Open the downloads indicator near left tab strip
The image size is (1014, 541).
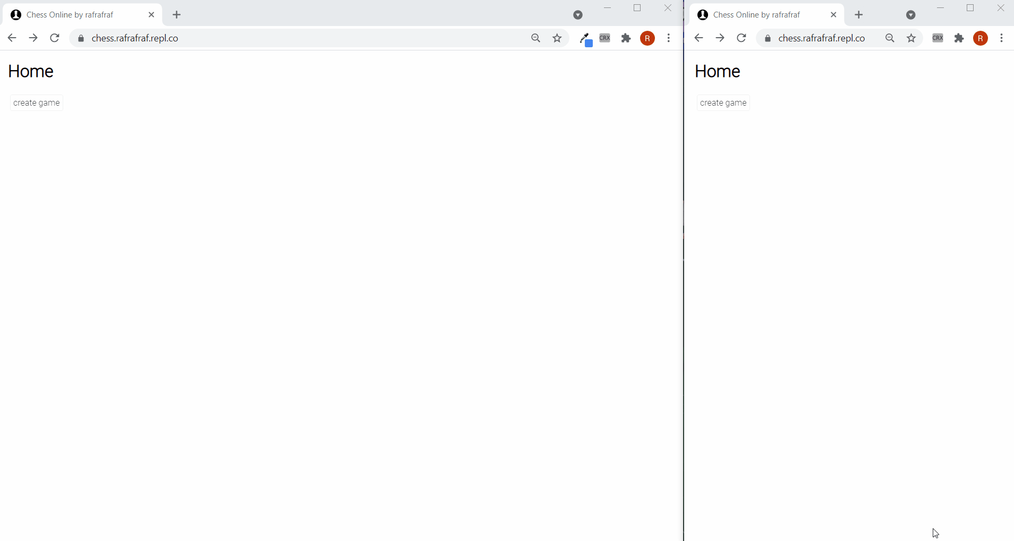click(577, 15)
